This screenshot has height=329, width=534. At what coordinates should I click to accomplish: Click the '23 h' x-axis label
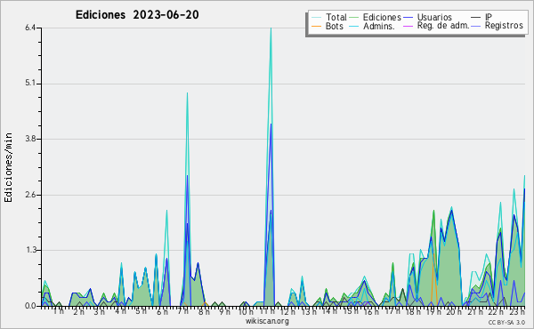tap(517, 311)
